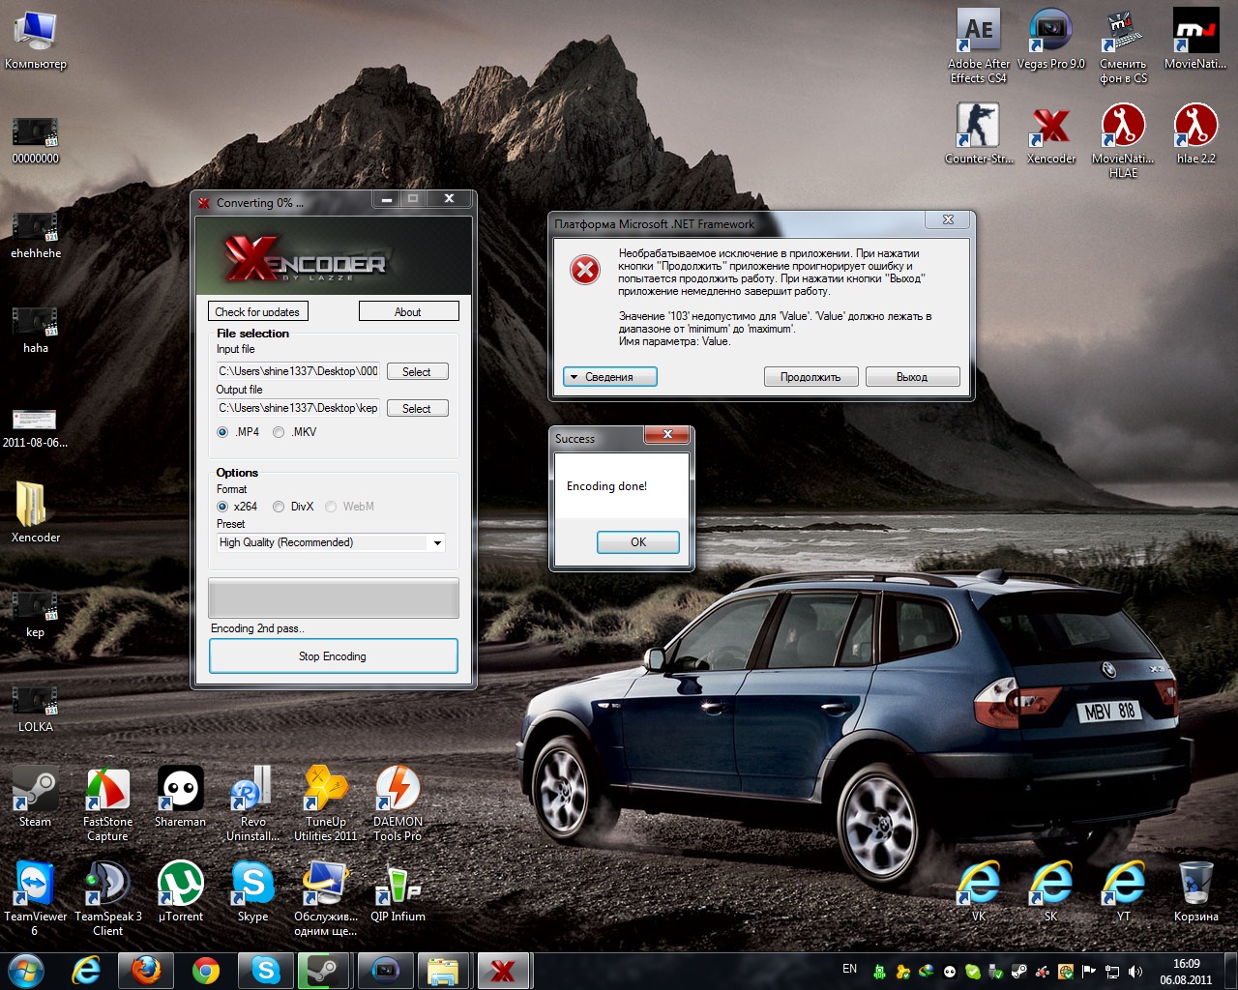Image resolution: width=1238 pixels, height=990 pixels.
Task: Confirm the Encoding done message with OK
Action: (x=638, y=542)
